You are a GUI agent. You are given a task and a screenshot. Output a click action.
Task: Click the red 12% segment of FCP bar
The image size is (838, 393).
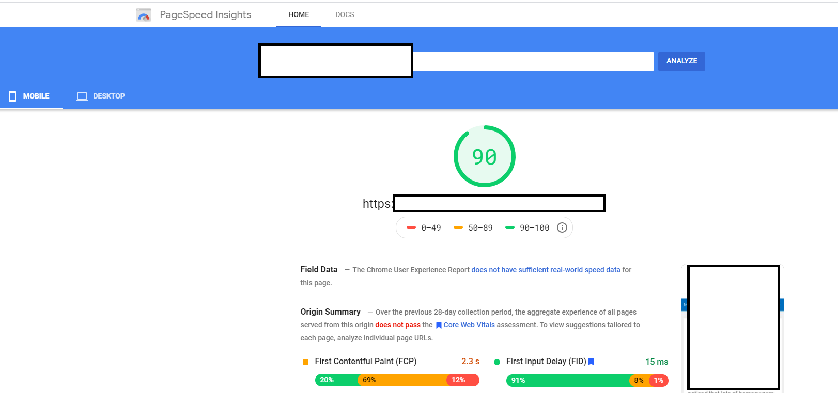463,380
